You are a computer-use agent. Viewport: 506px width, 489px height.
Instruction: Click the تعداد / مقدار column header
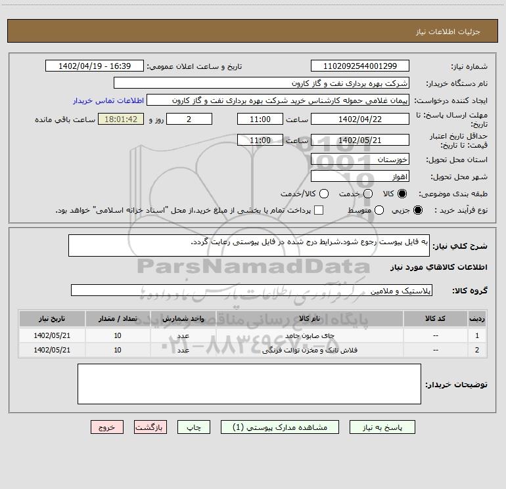[x=118, y=319]
